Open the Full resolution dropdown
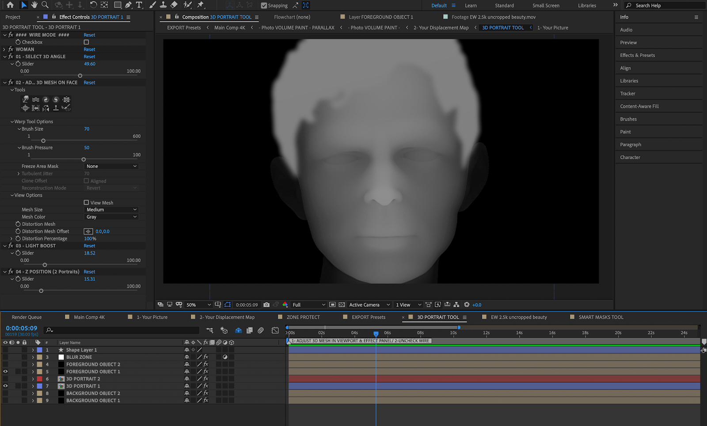The image size is (707, 426). tap(308, 304)
